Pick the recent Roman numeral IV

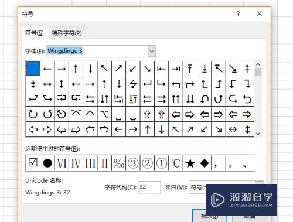pyautogui.click(x=76, y=163)
